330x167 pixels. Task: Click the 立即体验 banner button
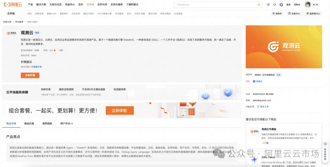tap(120, 110)
